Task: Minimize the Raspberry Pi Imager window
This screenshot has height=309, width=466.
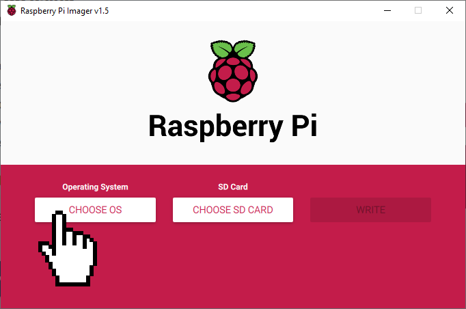Action: [x=387, y=10]
